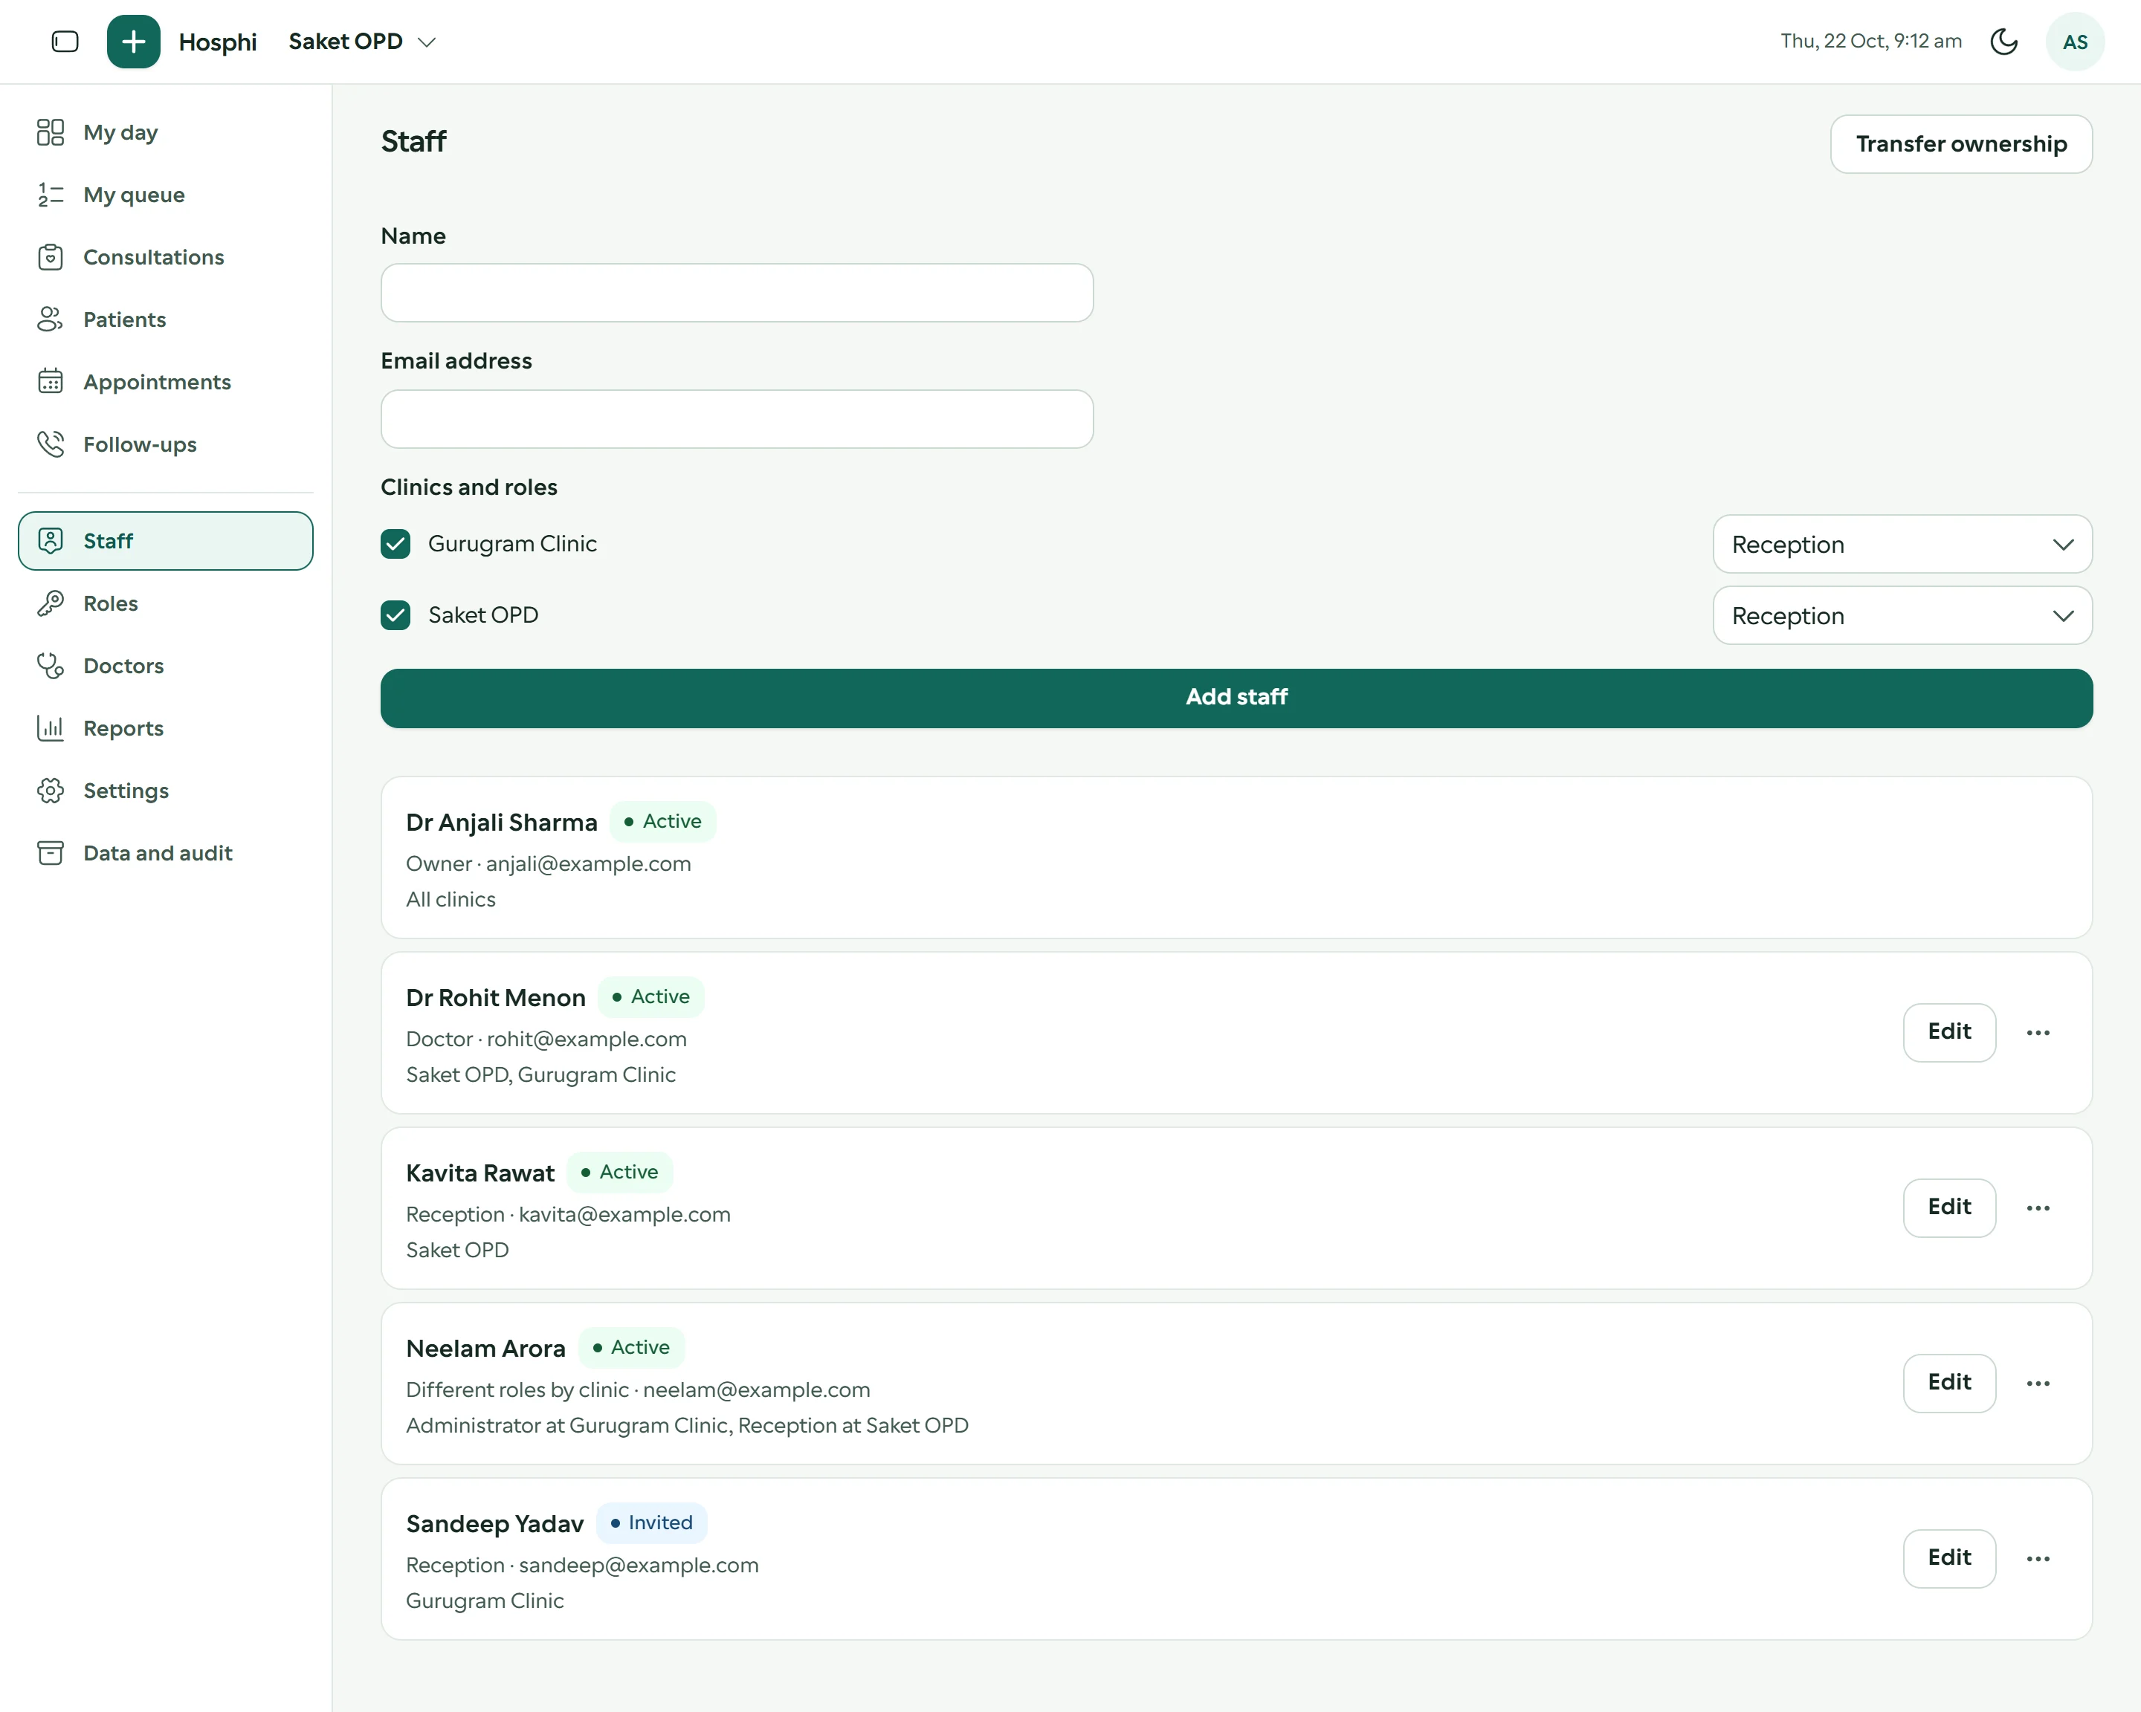
Task: Go to My queue
Action: tap(166, 195)
